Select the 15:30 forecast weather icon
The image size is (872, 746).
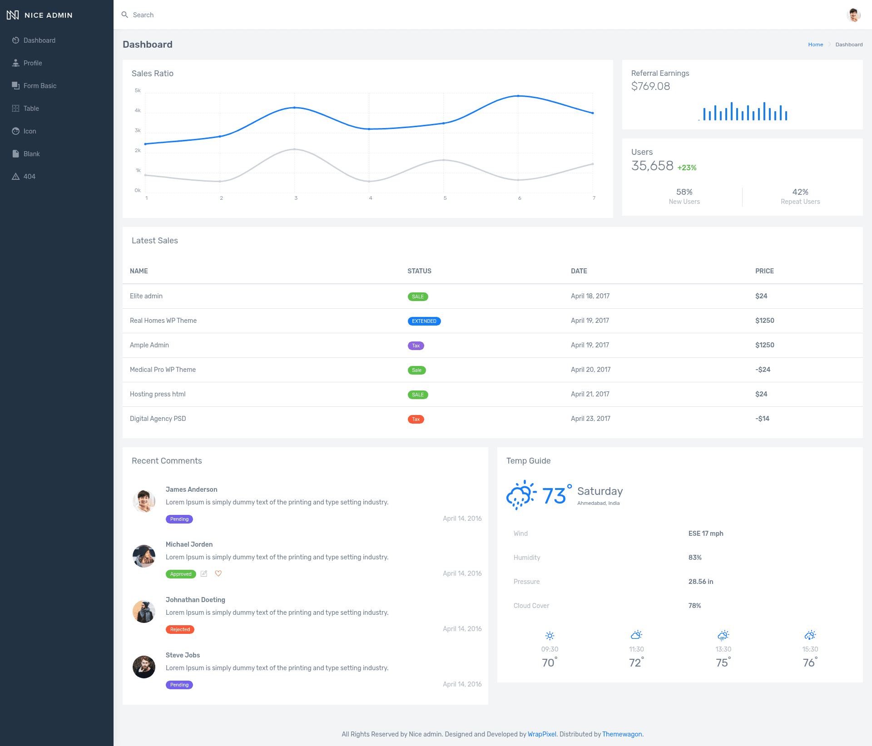click(810, 635)
